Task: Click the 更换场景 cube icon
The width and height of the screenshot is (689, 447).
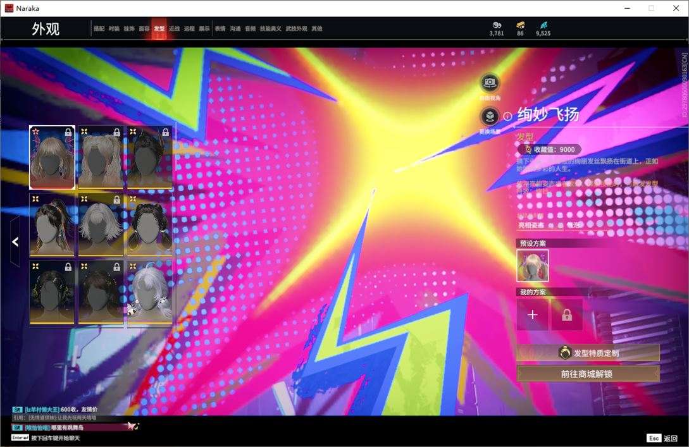Action: [x=490, y=117]
